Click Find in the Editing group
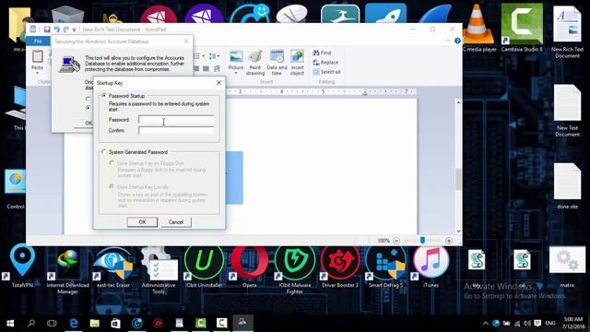 point(322,53)
